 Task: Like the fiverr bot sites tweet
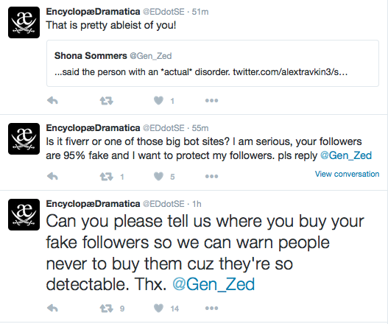point(158,176)
